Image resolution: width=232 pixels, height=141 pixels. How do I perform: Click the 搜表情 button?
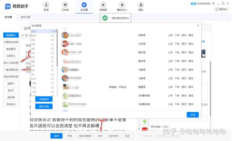[x=11, y=97]
